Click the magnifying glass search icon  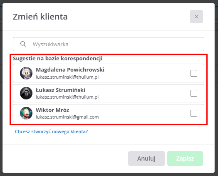click(x=23, y=44)
